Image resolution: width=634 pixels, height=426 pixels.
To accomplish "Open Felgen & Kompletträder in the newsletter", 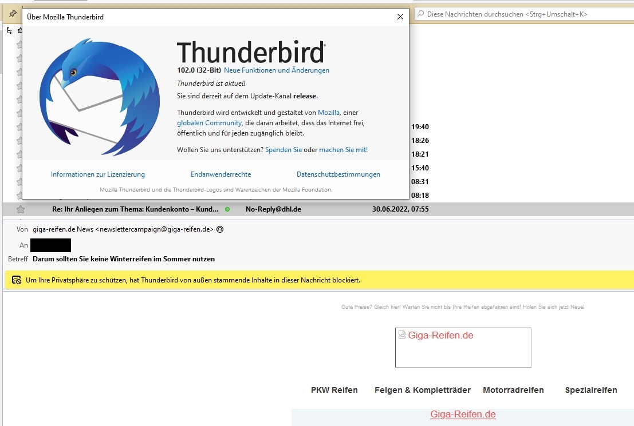I will pos(423,390).
